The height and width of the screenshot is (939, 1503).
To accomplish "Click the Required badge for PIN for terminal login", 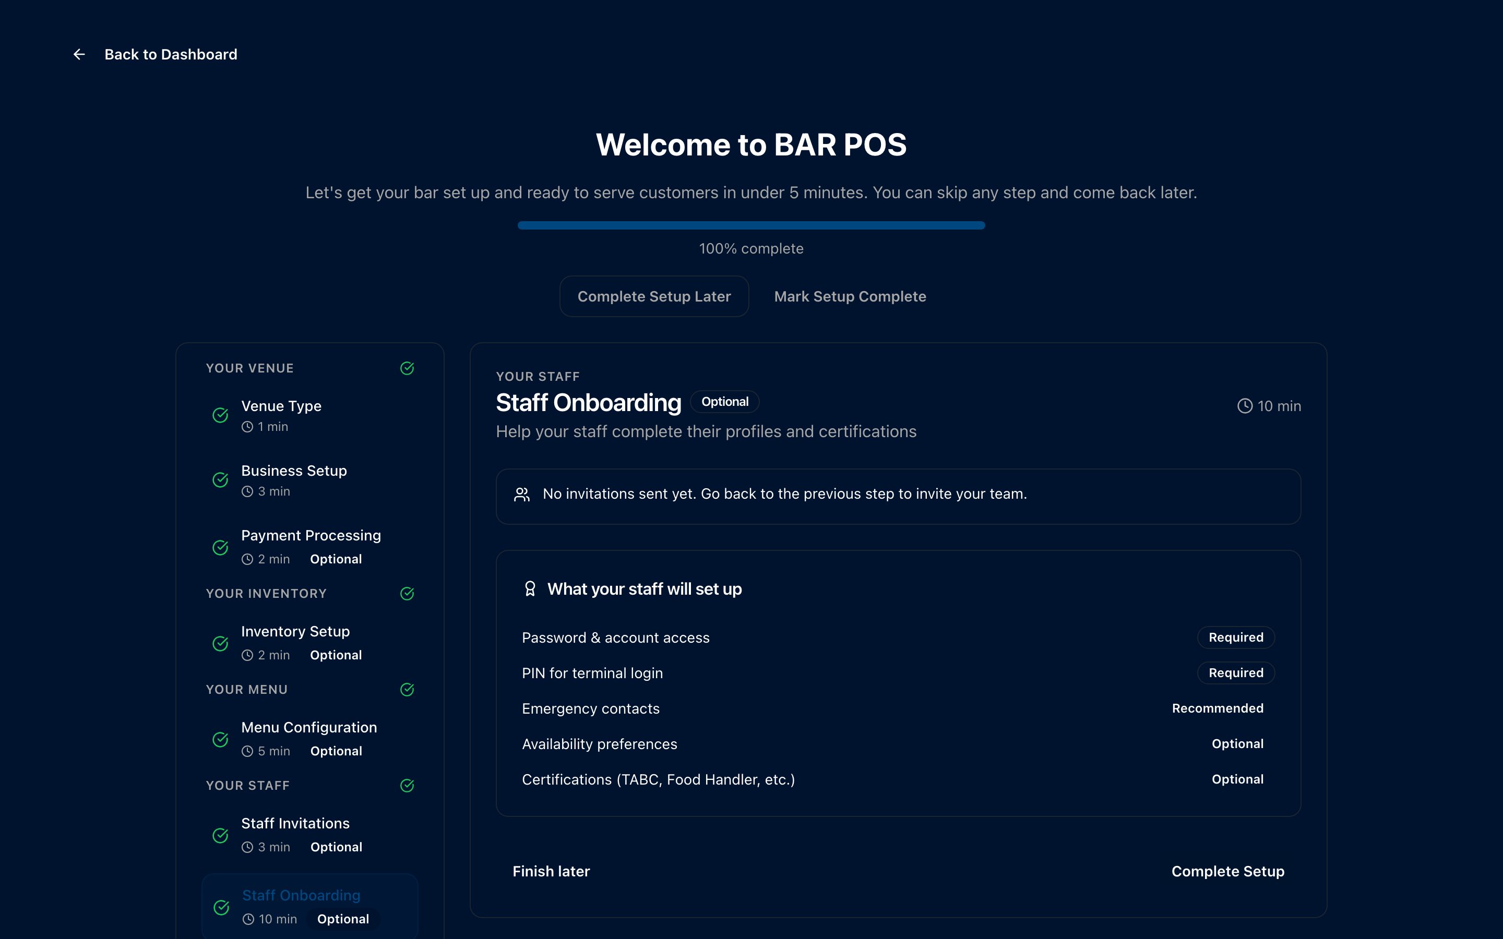I will point(1236,672).
